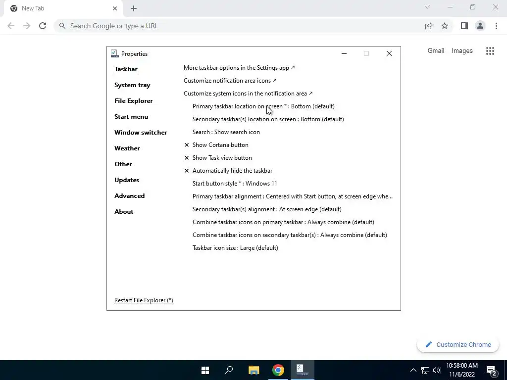The width and height of the screenshot is (507, 380).
Task: Open File Explorer from the taskbar
Action: [x=254, y=370]
